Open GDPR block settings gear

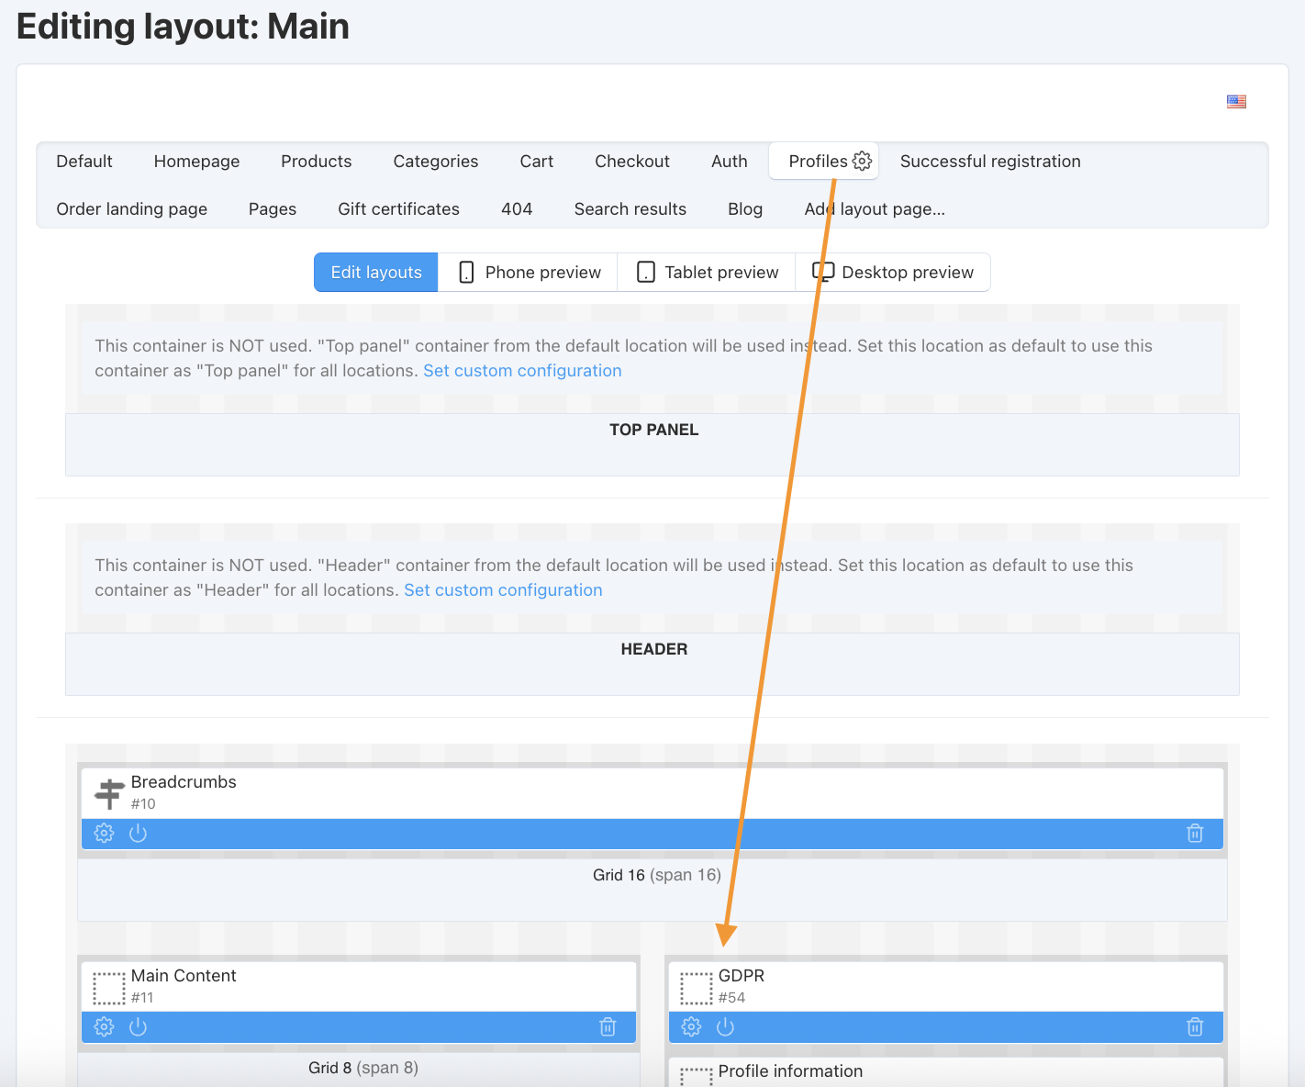coord(692,1027)
